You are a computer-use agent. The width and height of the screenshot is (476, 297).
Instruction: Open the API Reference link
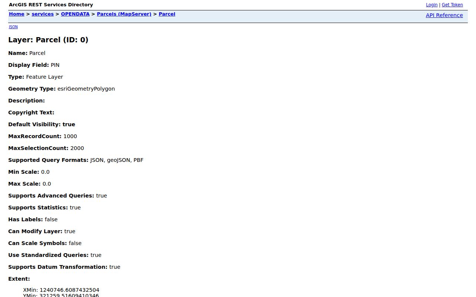pos(444,15)
